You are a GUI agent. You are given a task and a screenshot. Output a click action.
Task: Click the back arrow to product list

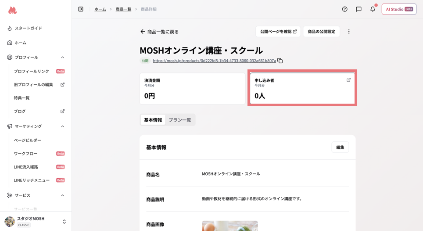point(143,32)
